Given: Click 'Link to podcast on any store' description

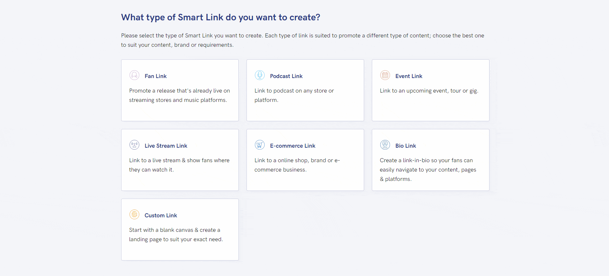Looking at the screenshot, I should tap(294, 95).
